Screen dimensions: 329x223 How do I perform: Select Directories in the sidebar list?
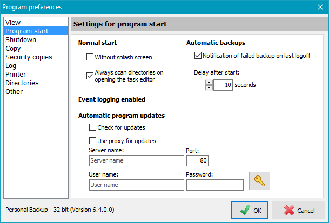(36, 83)
